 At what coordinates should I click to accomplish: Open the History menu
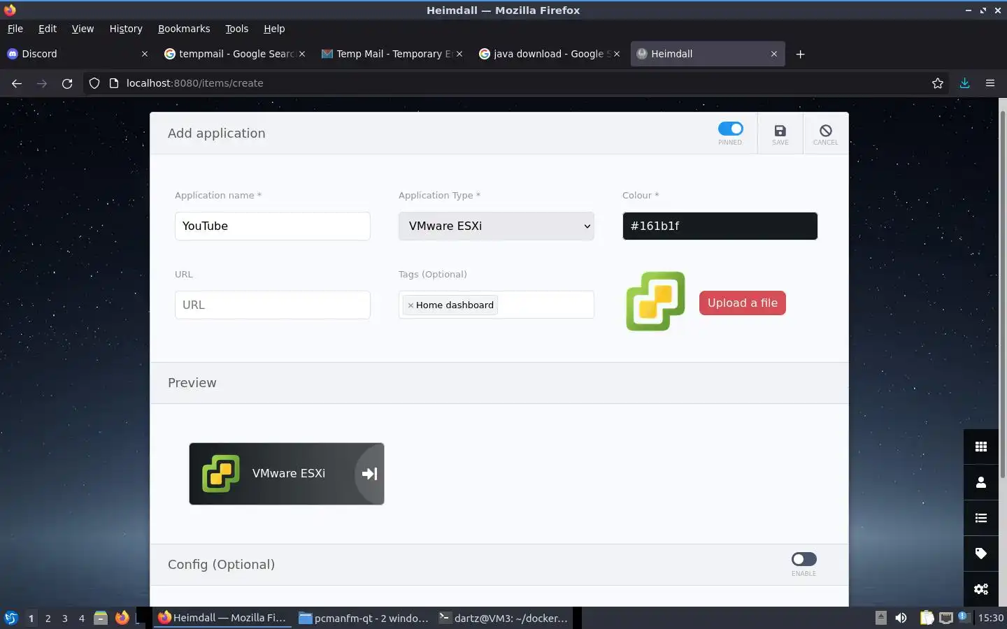point(126,29)
